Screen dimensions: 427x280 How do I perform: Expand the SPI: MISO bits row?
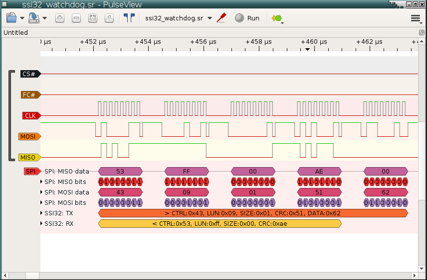point(41,182)
